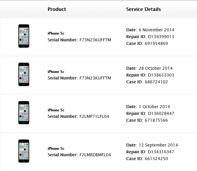
Task: Click the iPhone 5c name in the 1 October row
Action: (x=56, y=110)
